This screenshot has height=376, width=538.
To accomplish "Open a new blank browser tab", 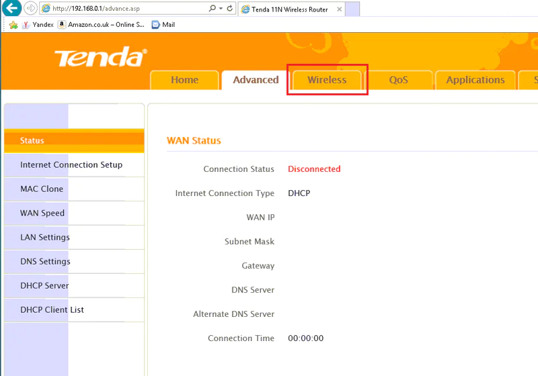I will [352, 9].
